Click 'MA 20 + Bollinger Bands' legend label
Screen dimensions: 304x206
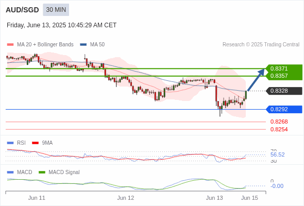(x=45, y=45)
